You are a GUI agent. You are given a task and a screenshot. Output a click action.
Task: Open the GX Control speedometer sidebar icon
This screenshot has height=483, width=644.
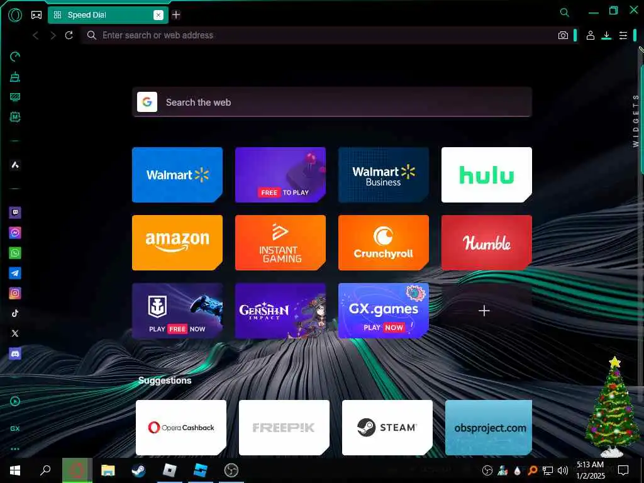coord(15,57)
